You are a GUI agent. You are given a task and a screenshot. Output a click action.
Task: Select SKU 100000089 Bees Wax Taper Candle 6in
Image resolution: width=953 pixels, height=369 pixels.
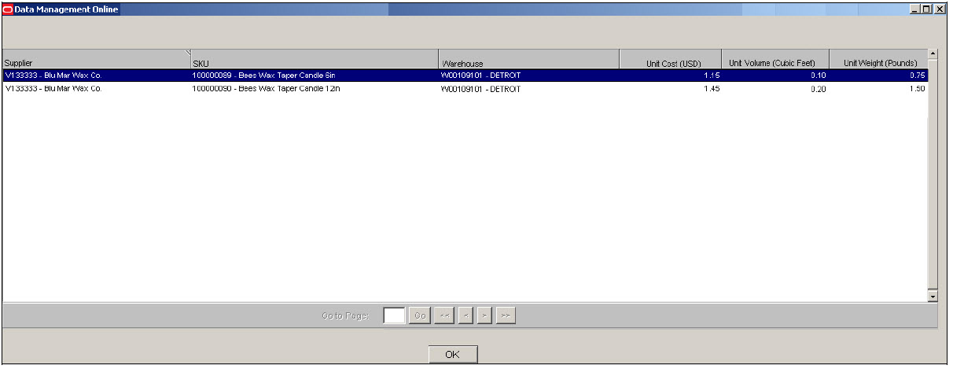point(314,76)
